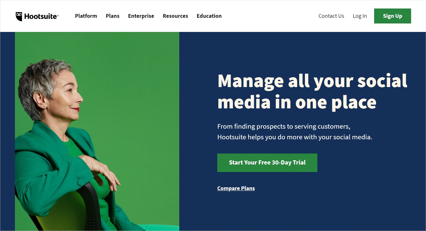Expand the Education navigation menu
The height and width of the screenshot is (231, 426).
pos(209,16)
